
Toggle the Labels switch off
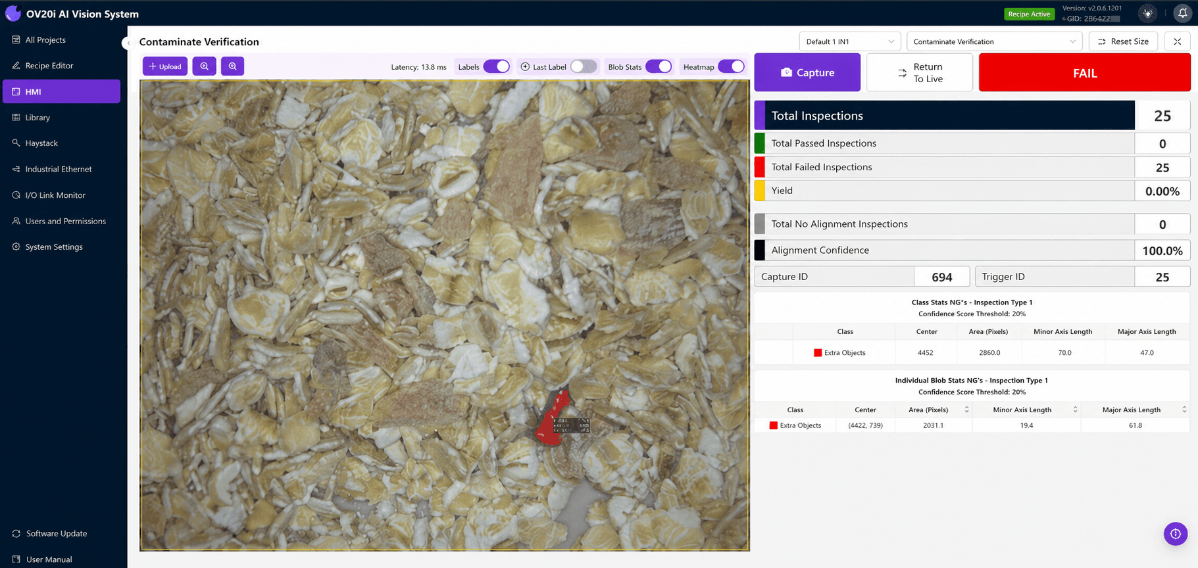coord(497,66)
